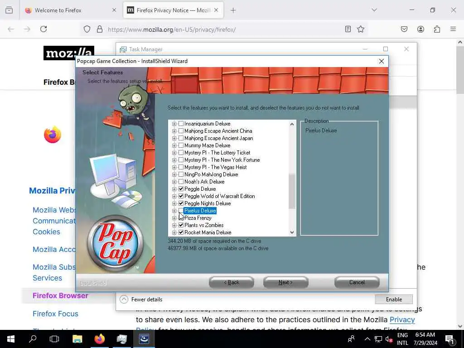
Task: Open muted volume tray icon
Action: [389, 339]
